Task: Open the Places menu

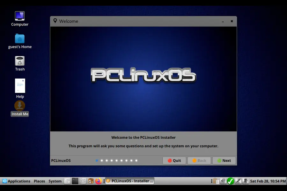Action: (x=39, y=181)
